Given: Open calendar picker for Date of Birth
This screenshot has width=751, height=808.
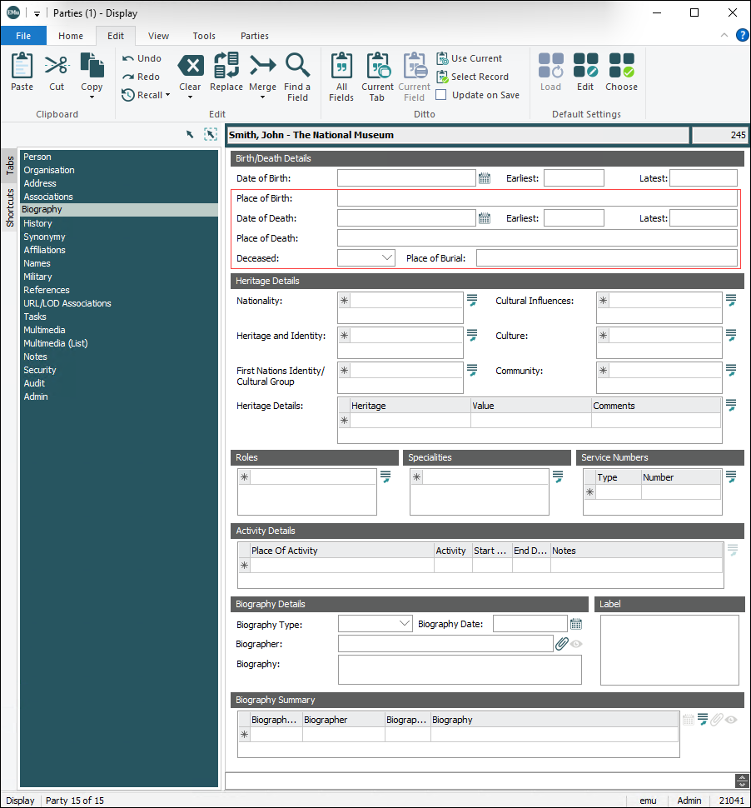Looking at the screenshot, I should (485, 178).
